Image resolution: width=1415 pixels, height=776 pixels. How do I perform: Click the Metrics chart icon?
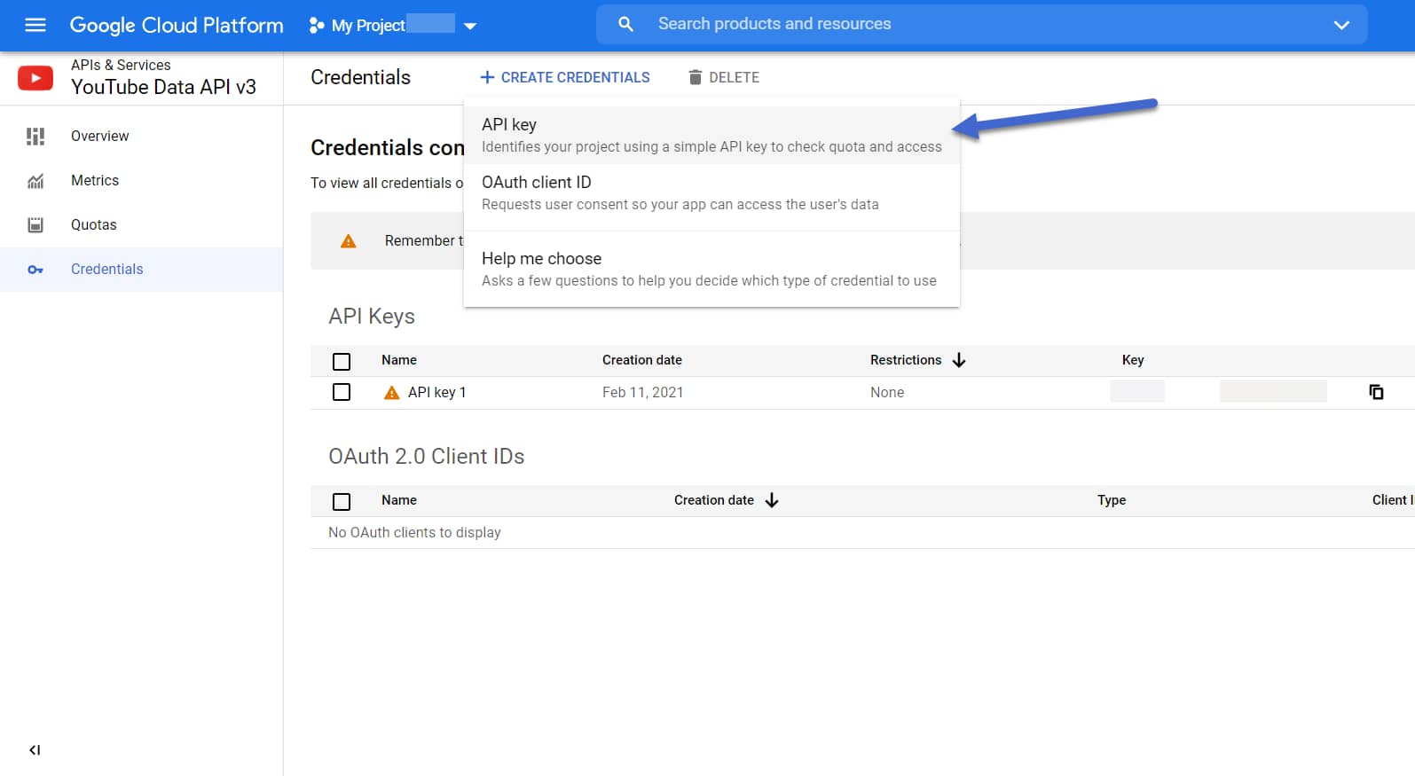35,181
